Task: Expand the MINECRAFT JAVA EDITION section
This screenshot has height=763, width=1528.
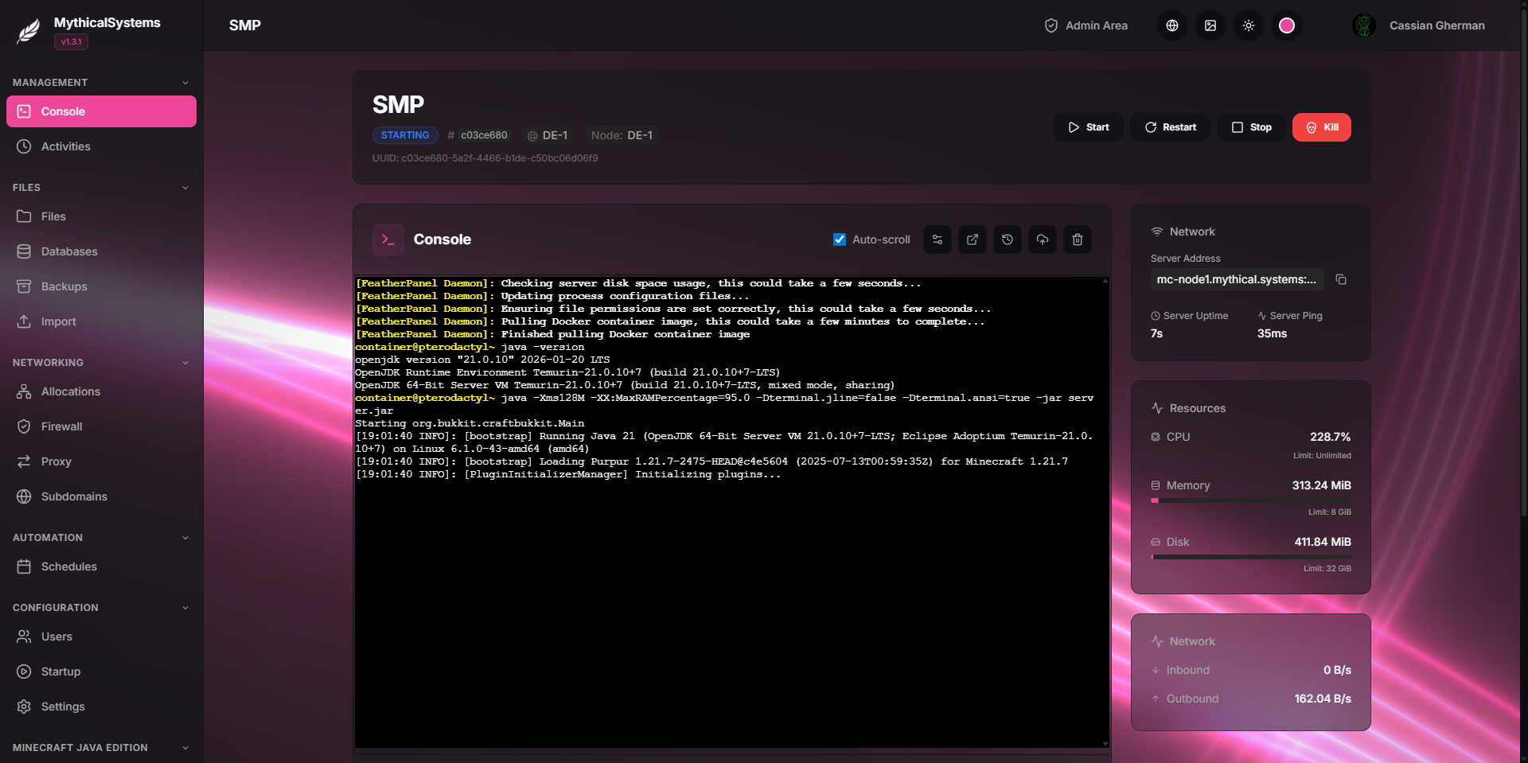Action: (185, 747)
